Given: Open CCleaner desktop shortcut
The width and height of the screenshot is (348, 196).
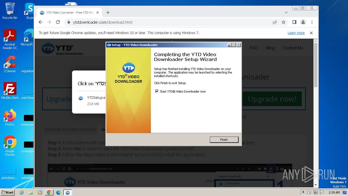Looking at the screenshot, I should pos(10,64).
